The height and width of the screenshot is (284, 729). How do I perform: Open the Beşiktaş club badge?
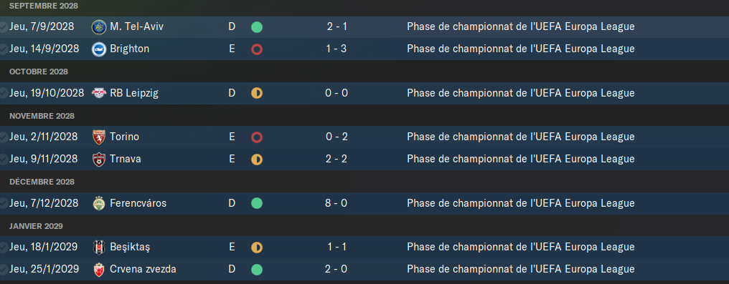click(x=99, y=247)
